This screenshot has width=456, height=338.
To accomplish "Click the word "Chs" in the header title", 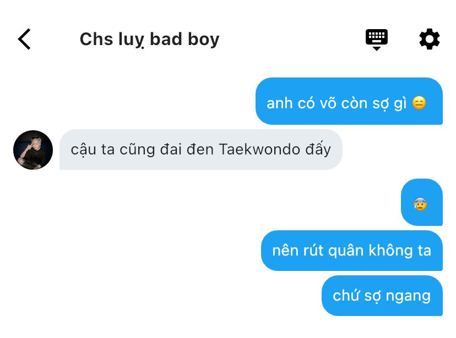I will pyautogui.click(x=96, y=39).
